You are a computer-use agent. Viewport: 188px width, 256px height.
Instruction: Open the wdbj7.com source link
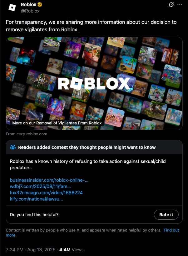(40, 186)
